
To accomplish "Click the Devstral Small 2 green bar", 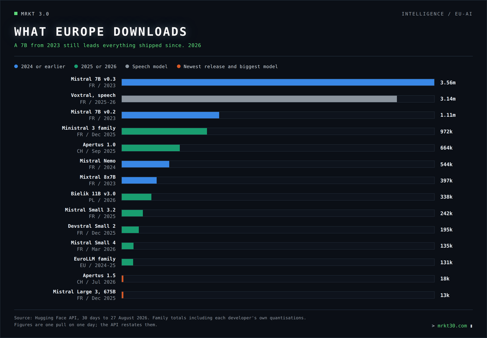I will pyautogui.click(x=130, y=229).
